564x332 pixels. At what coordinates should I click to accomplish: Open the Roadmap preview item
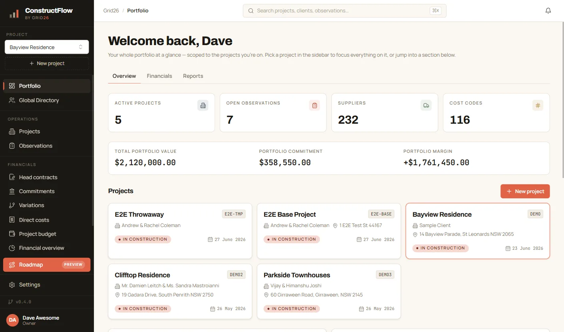pos(47,265)
